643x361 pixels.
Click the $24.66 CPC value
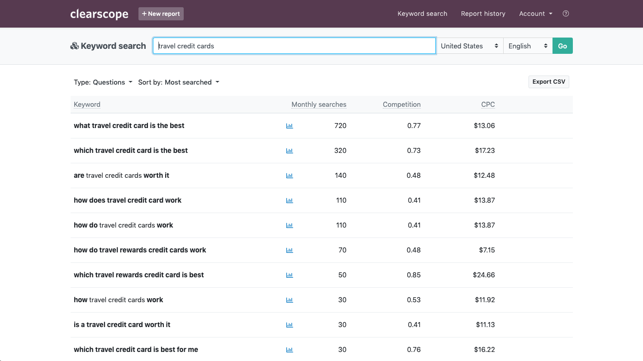click(484, 275)
